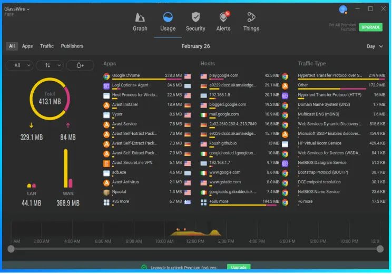Click the Npackd package icon
Image resolution: width=392 pixels, height=274 pixels.
[x=106, y=192]
